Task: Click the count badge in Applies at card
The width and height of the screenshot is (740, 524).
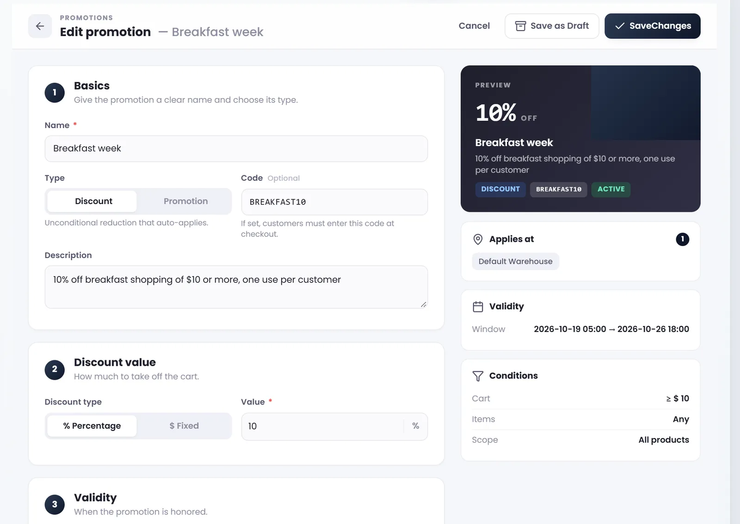Action: 682,239
